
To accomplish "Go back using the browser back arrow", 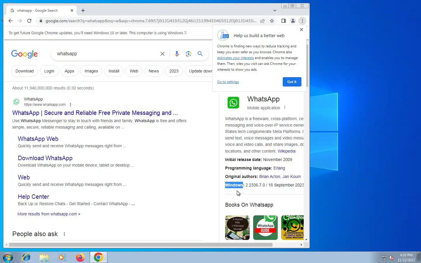I will pyautogui.click(x=11, y=21).
